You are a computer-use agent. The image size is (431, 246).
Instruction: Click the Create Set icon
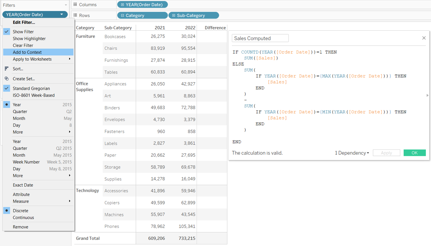tap(6, 78)
